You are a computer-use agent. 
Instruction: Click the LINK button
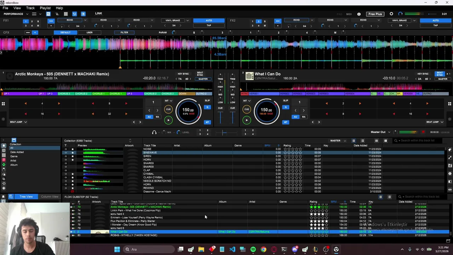click(x=98, y=13)
